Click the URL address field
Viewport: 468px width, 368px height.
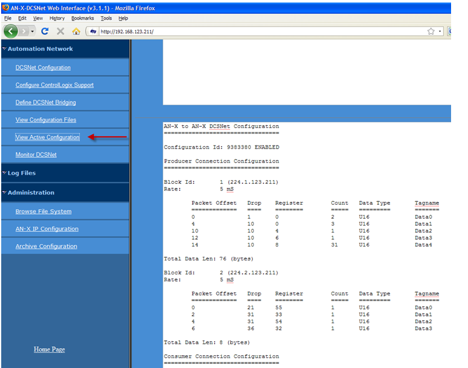[x=262, y=31]
